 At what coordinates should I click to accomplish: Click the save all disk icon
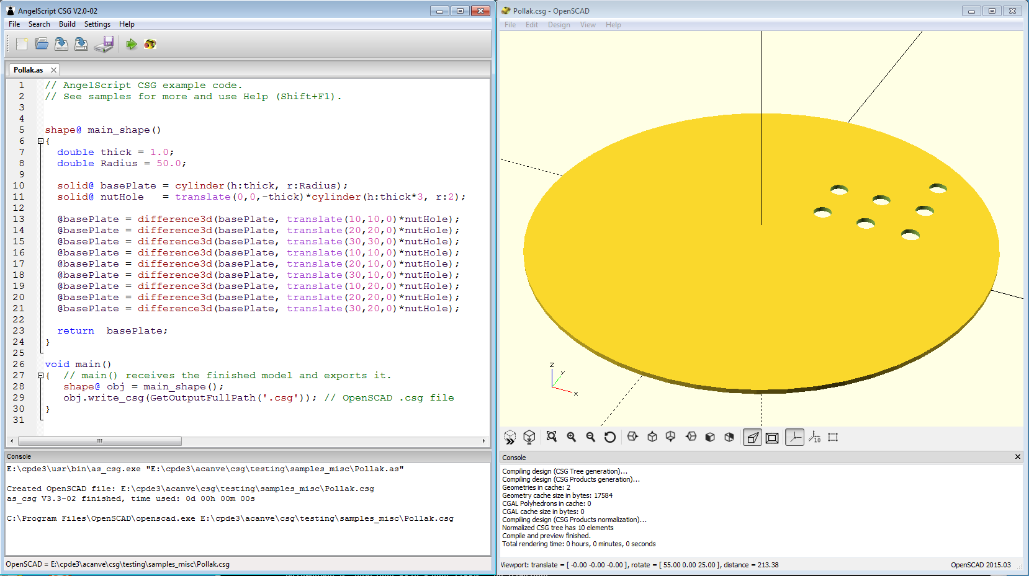(104, 44)
